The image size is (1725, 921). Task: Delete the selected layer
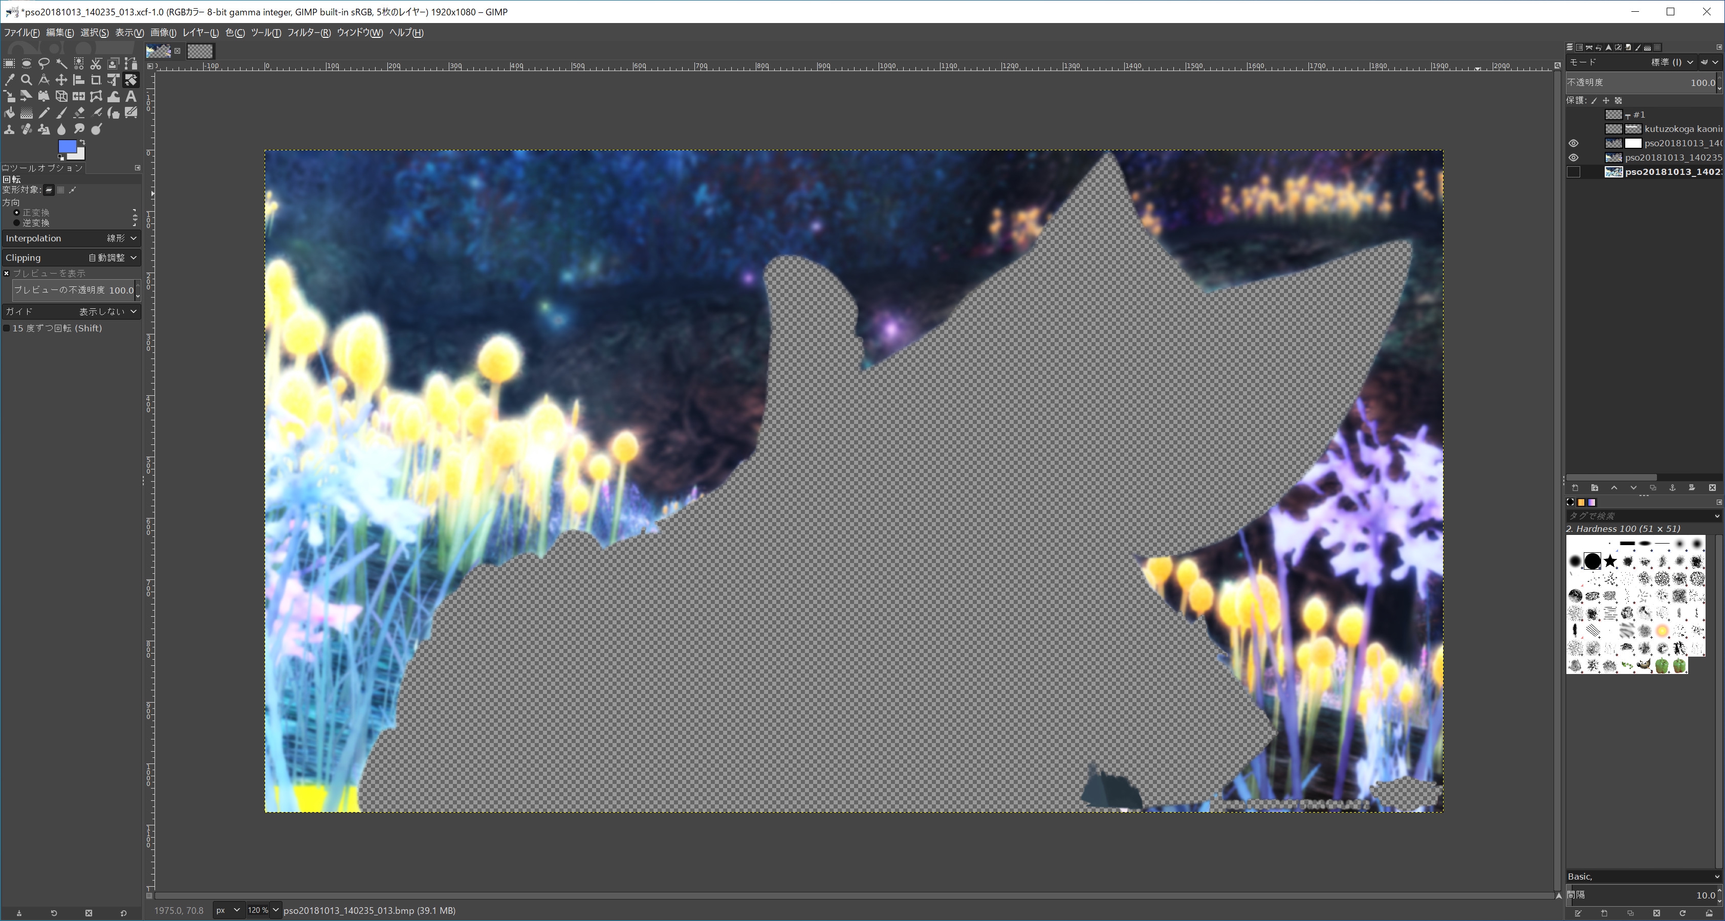click(x=1712, y=488)
